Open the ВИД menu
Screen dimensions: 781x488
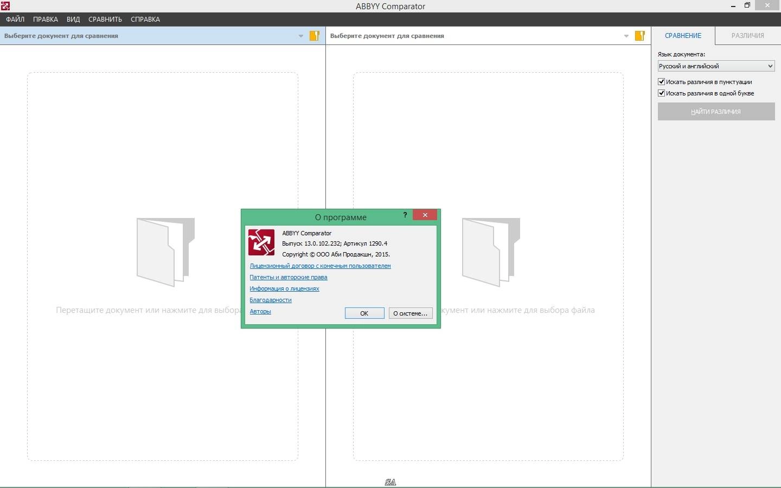73,19
